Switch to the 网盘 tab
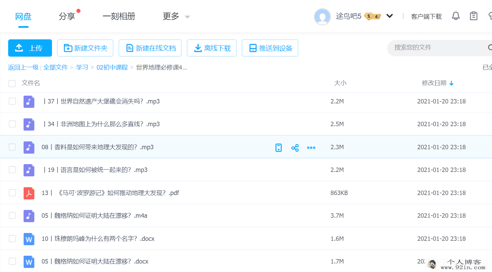 click(23, 16)
